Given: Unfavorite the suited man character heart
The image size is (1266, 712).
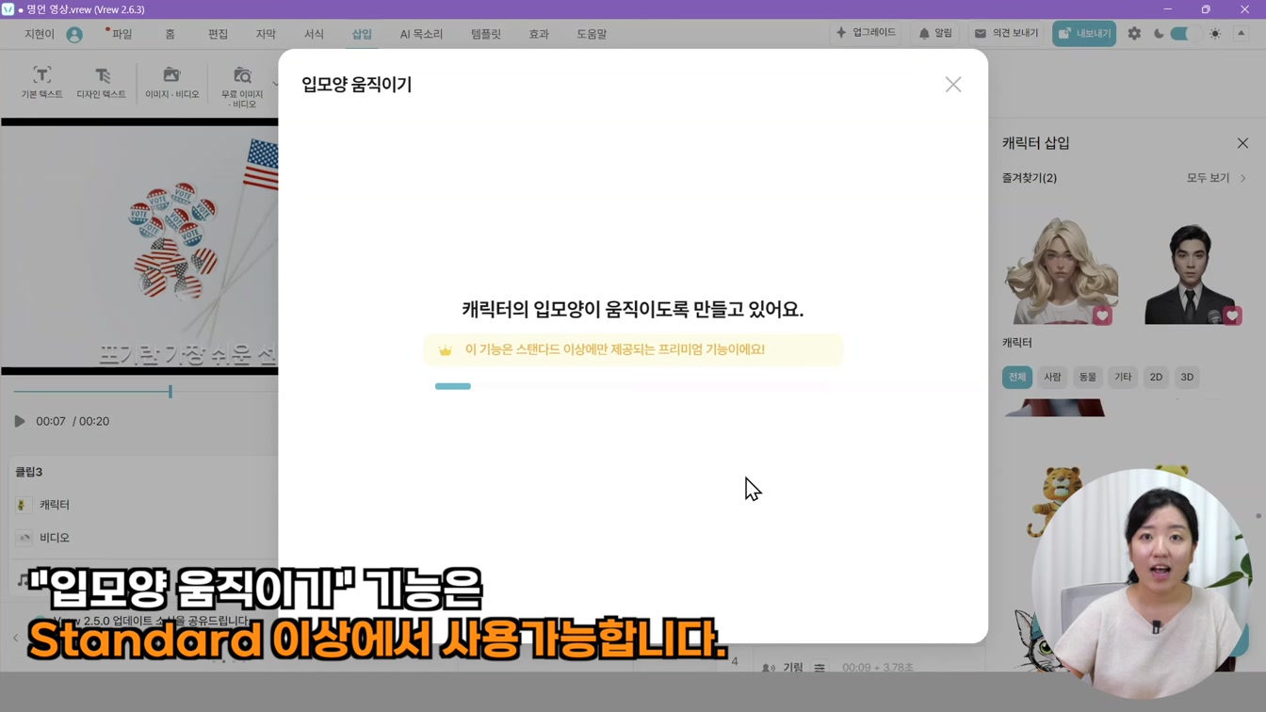Looking at the screenshot, I should 1231,316.
